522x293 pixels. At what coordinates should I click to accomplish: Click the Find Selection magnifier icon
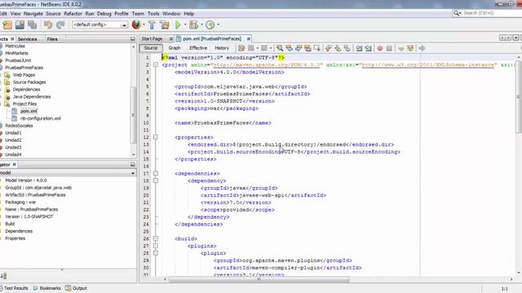tap(280, 49)
